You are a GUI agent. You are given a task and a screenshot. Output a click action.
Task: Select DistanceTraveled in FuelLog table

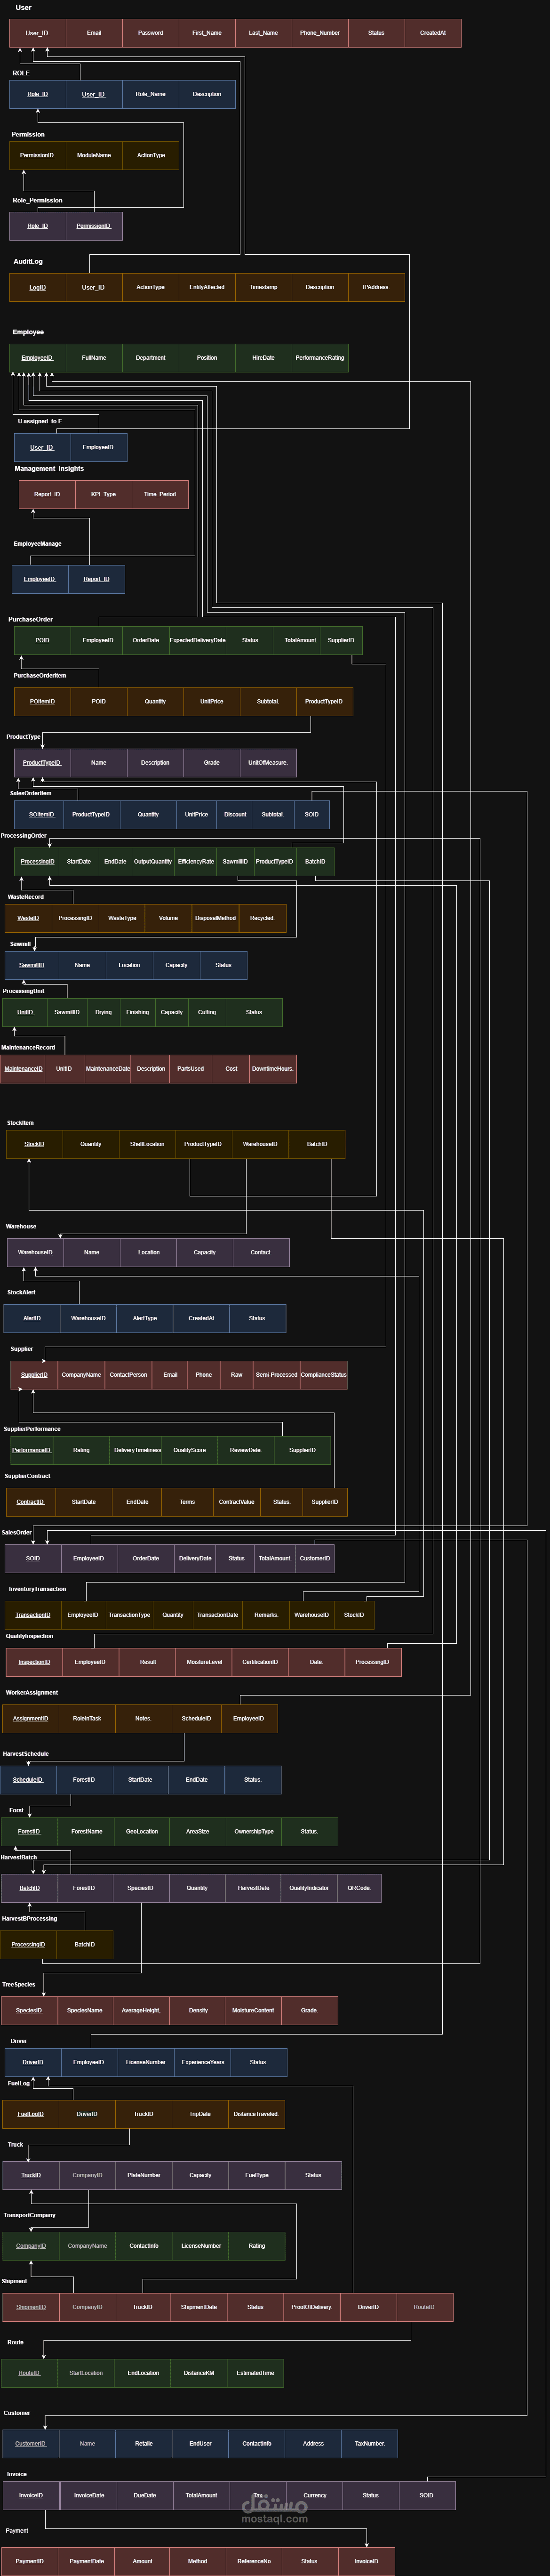click(256, 2114)
